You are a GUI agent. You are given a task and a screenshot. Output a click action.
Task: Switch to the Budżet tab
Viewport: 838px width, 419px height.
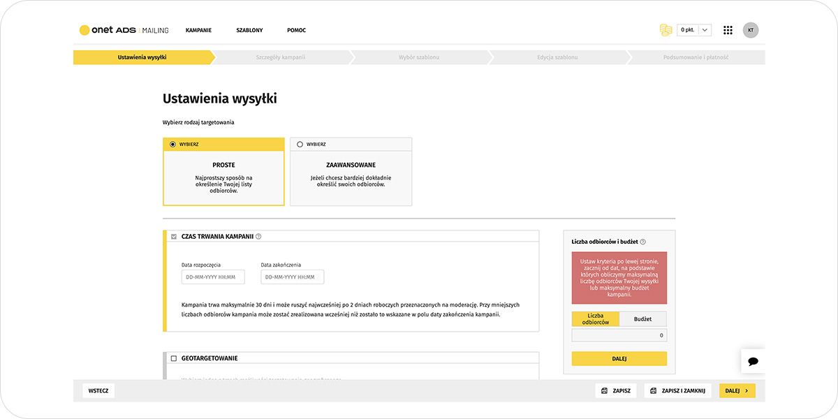[643, 319]
